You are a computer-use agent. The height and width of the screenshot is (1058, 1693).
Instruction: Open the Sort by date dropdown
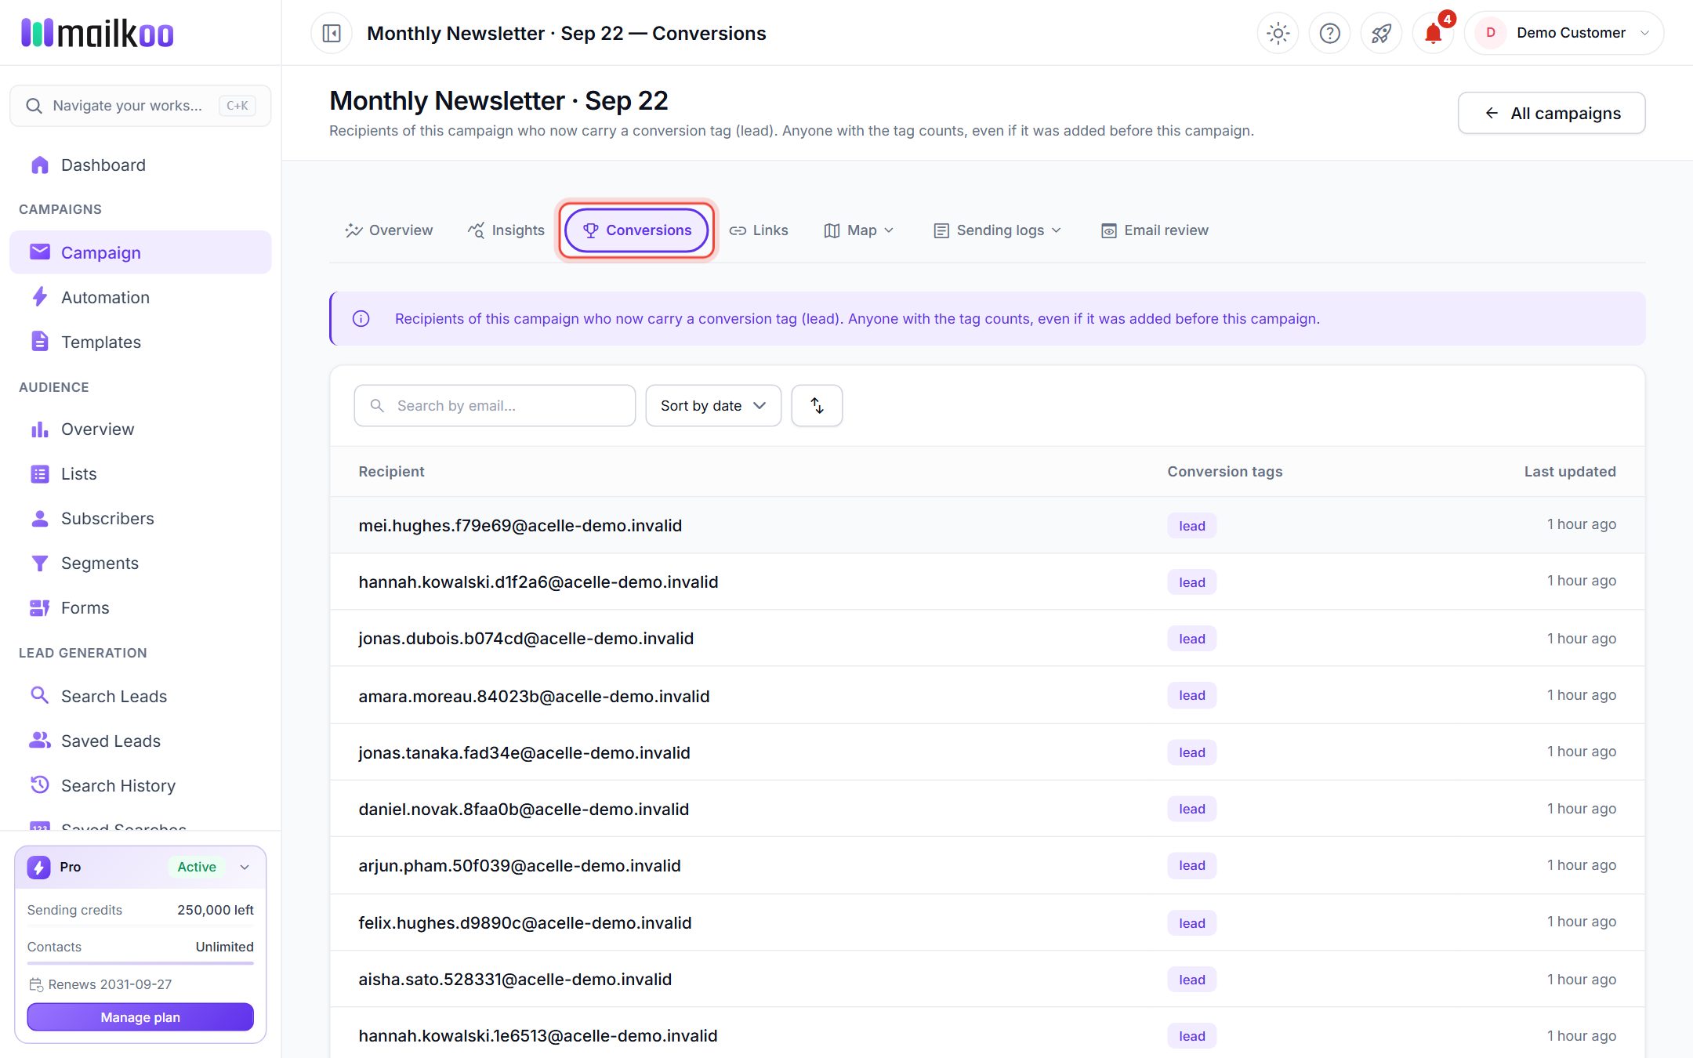713,405
